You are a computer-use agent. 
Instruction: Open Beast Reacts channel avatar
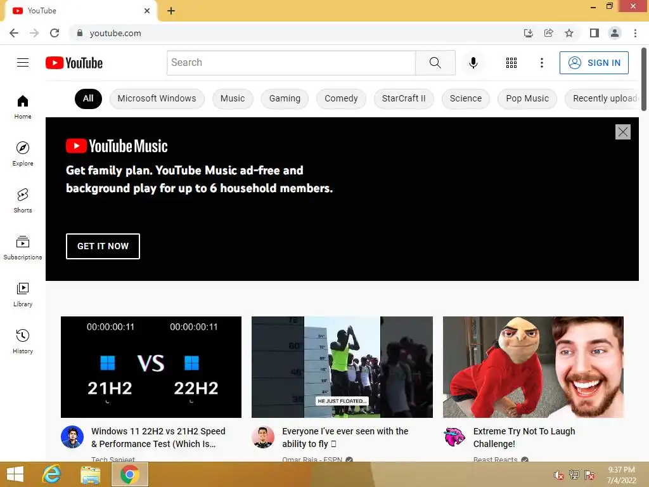point(454,437)
